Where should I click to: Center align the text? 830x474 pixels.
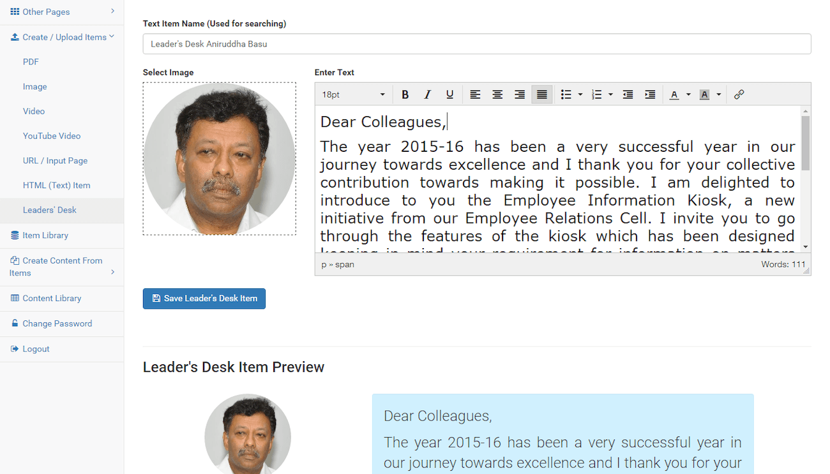coord(497,94)
